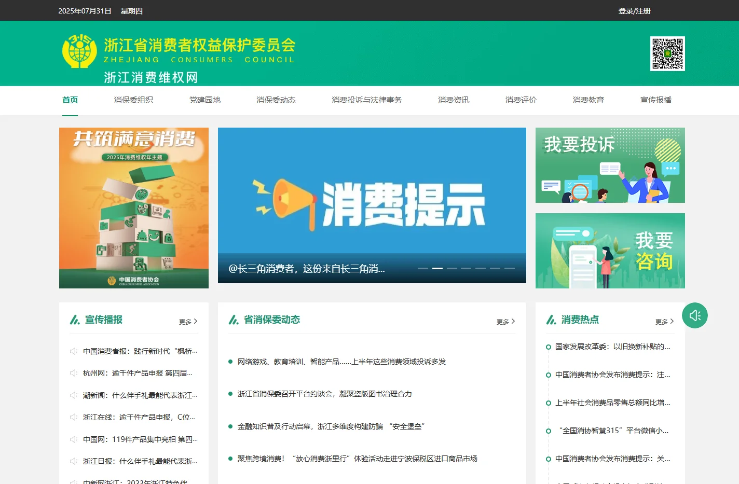This screenshot has height=484, width=739.
Task: Click speaker icon beside 中国消费者报 news item
Action: 74,351
